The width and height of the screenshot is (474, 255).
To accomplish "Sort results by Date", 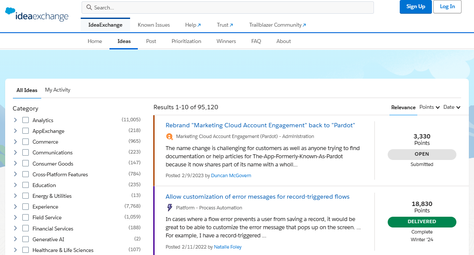I will [452, 107].
